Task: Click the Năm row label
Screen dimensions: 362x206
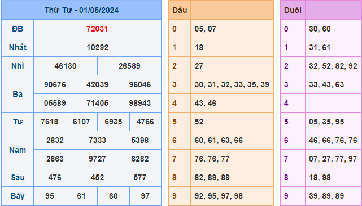Action: pos(18,150)
